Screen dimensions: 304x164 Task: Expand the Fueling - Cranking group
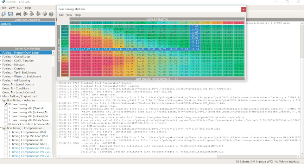1,69
